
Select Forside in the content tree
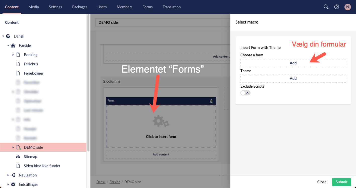25,46
